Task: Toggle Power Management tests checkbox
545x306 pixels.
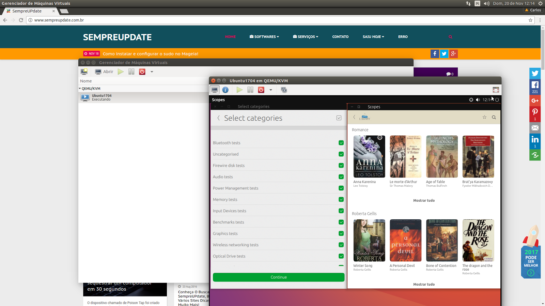Action: (x=341, y=188)
